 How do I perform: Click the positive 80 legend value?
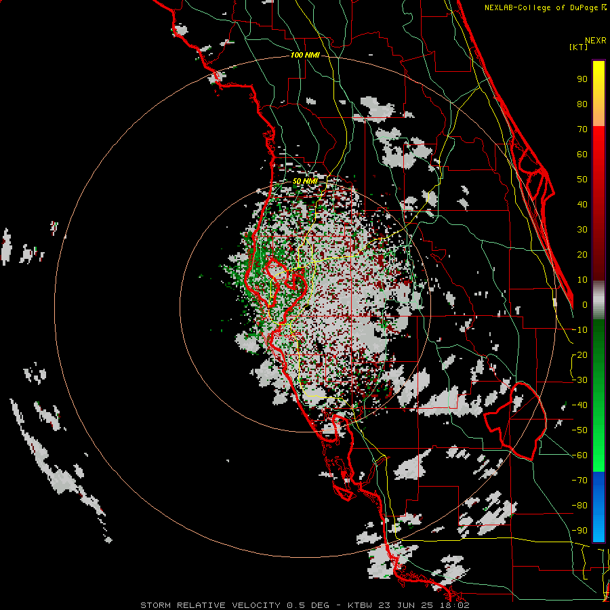[x=582, y=104]
